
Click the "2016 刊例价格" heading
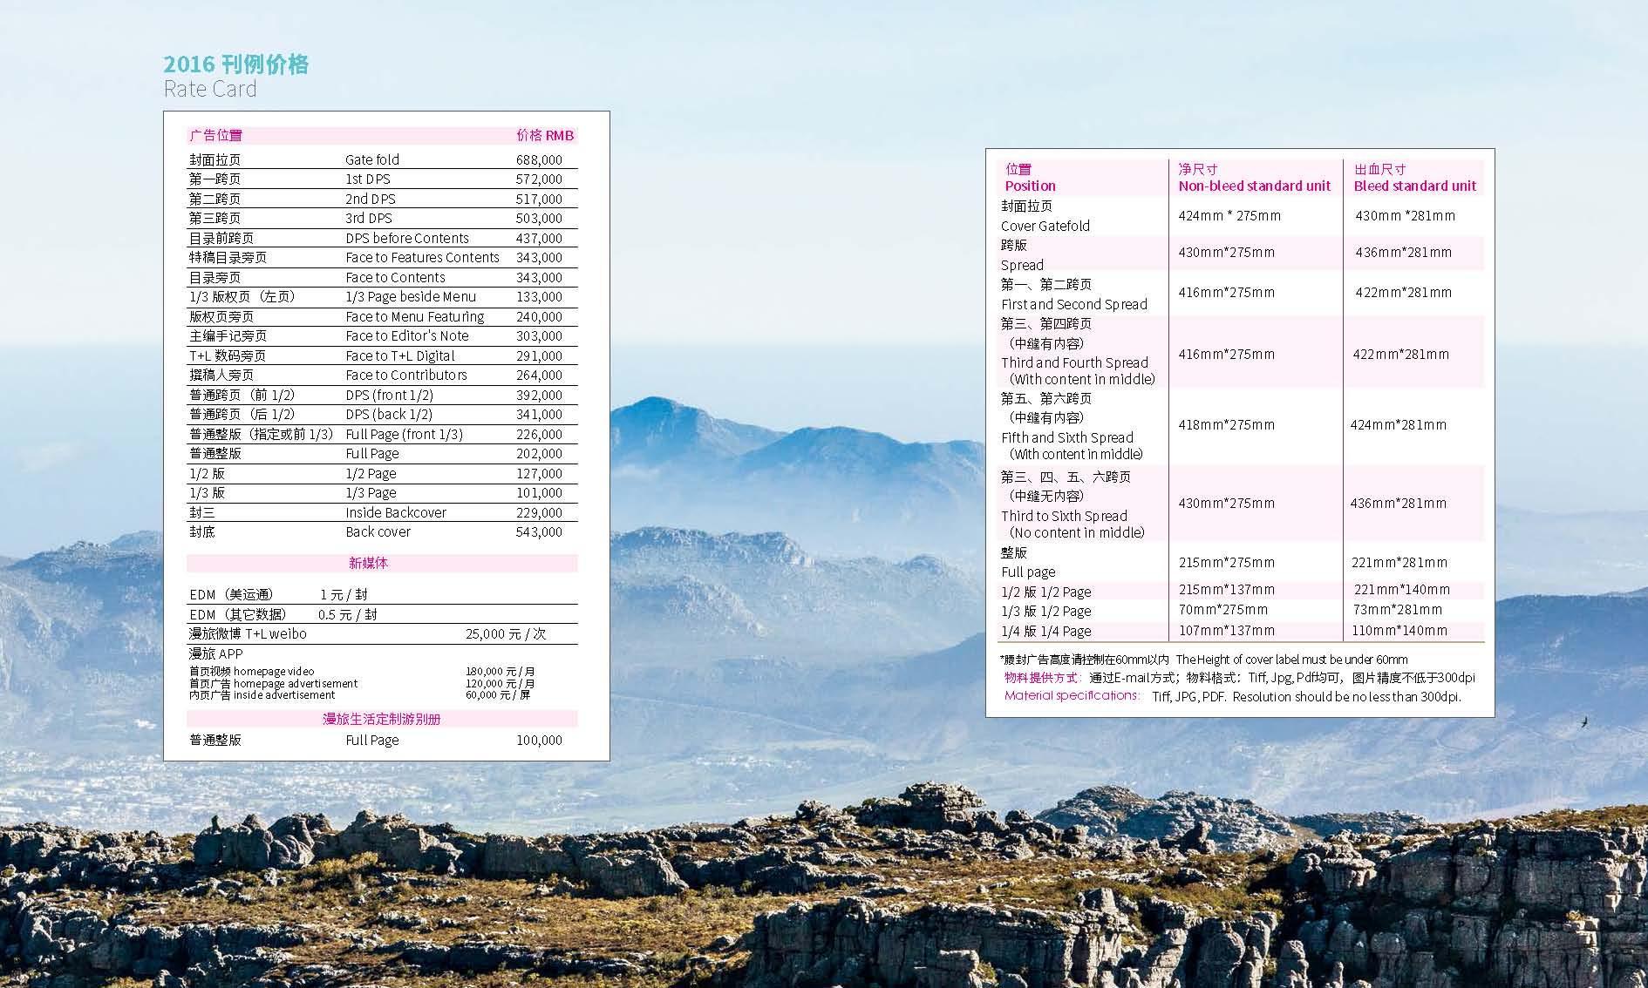[235, 64]
